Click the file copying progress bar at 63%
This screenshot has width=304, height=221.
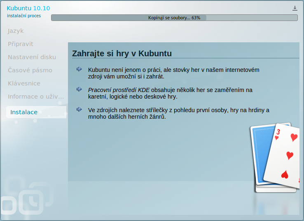click(174, 18)
